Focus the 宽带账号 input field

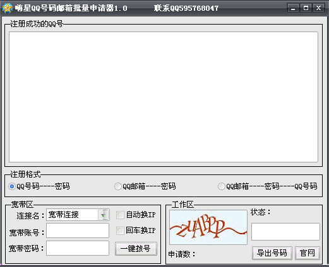pos(78,230)
